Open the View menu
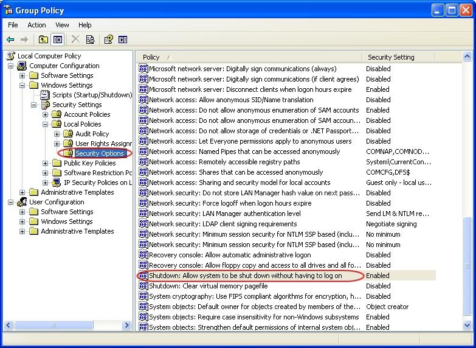The image size is (476, 348). (62, 25)
